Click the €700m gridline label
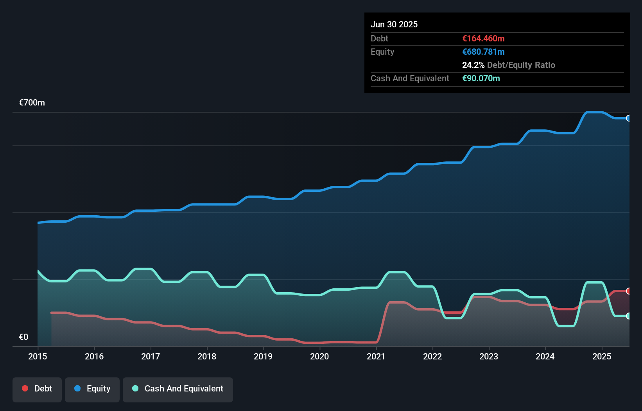Screen dimensions: 642x411 click(x=32, y=102)
